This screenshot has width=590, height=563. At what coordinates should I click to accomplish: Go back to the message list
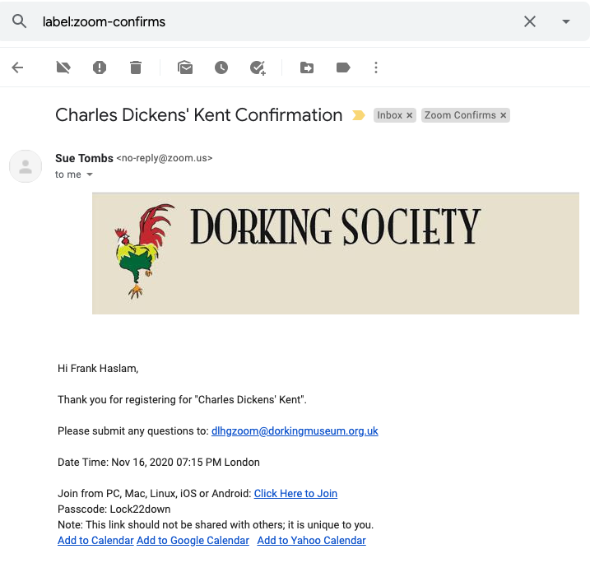[x=17, y=67]
